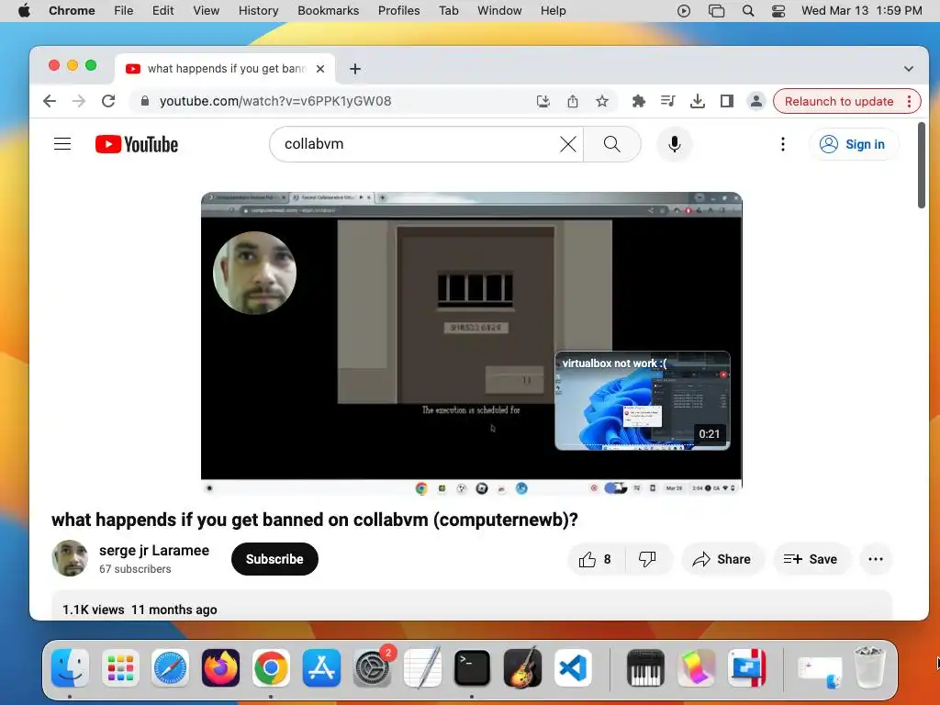Open the media controls icon
The width and height of the screenshot is (940, 705).
[x=668, y=101]
